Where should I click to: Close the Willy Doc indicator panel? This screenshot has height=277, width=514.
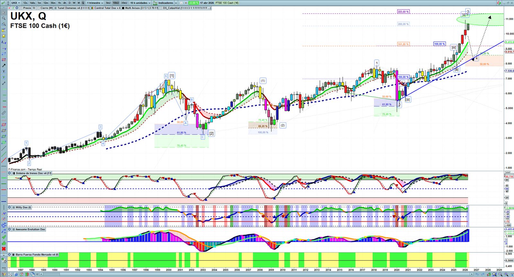click(x=10, y=208)
